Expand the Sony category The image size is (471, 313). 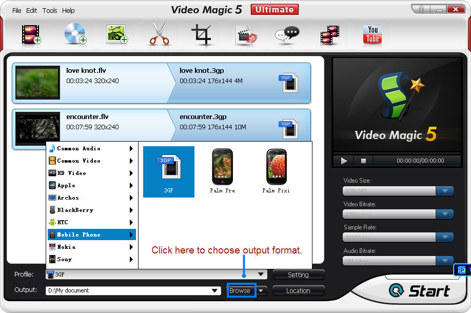[92, 259]
